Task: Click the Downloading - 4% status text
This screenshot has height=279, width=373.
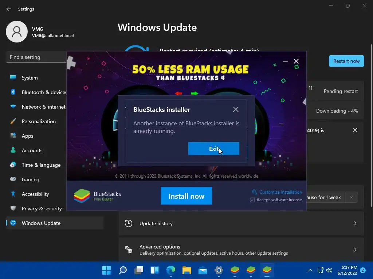Action: click(x=337, y=111)
